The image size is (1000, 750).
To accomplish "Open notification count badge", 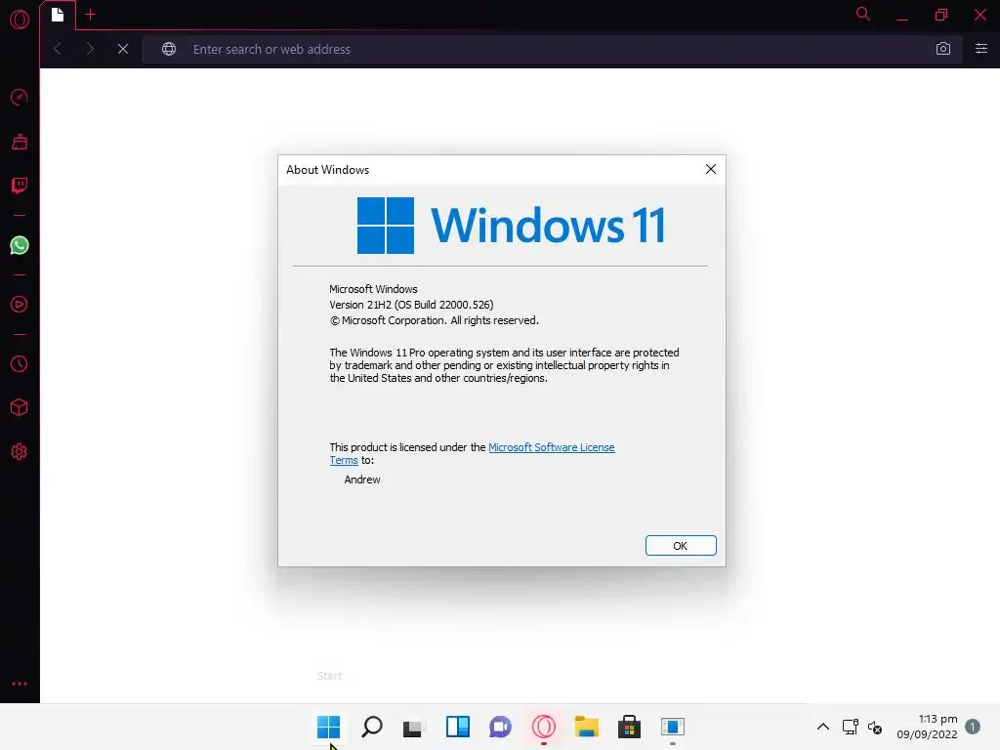I will [973, 727].
